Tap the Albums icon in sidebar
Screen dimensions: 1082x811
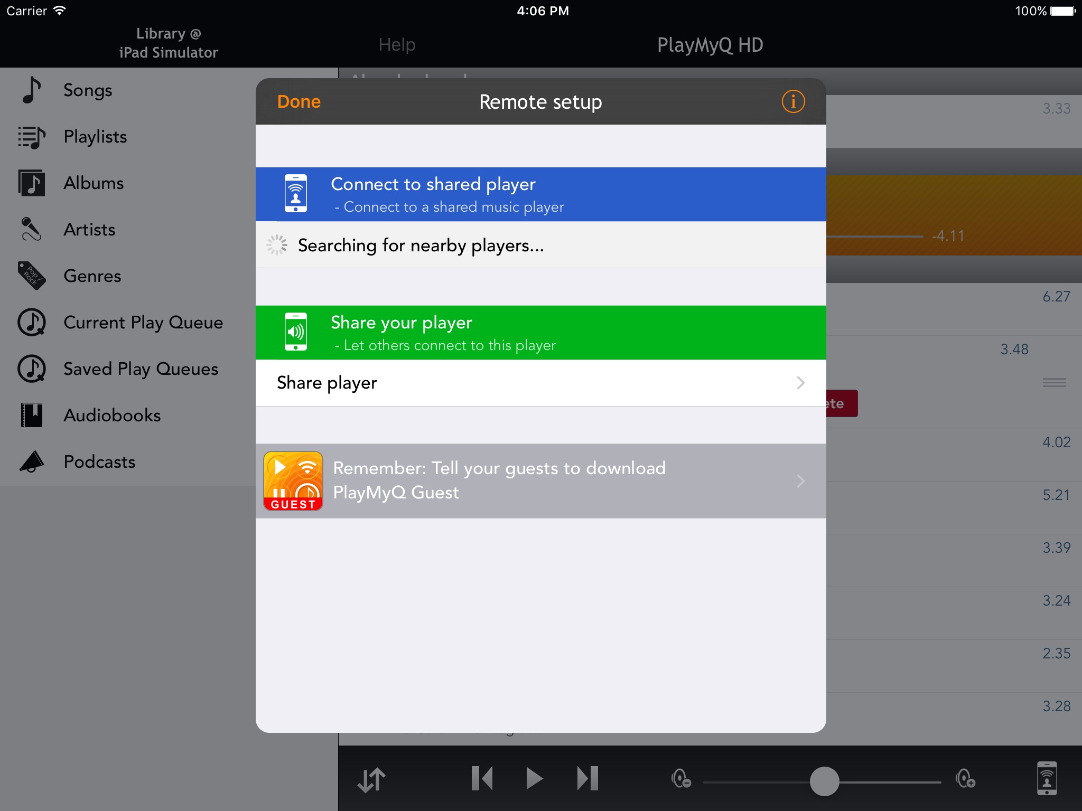click(32, 183)
